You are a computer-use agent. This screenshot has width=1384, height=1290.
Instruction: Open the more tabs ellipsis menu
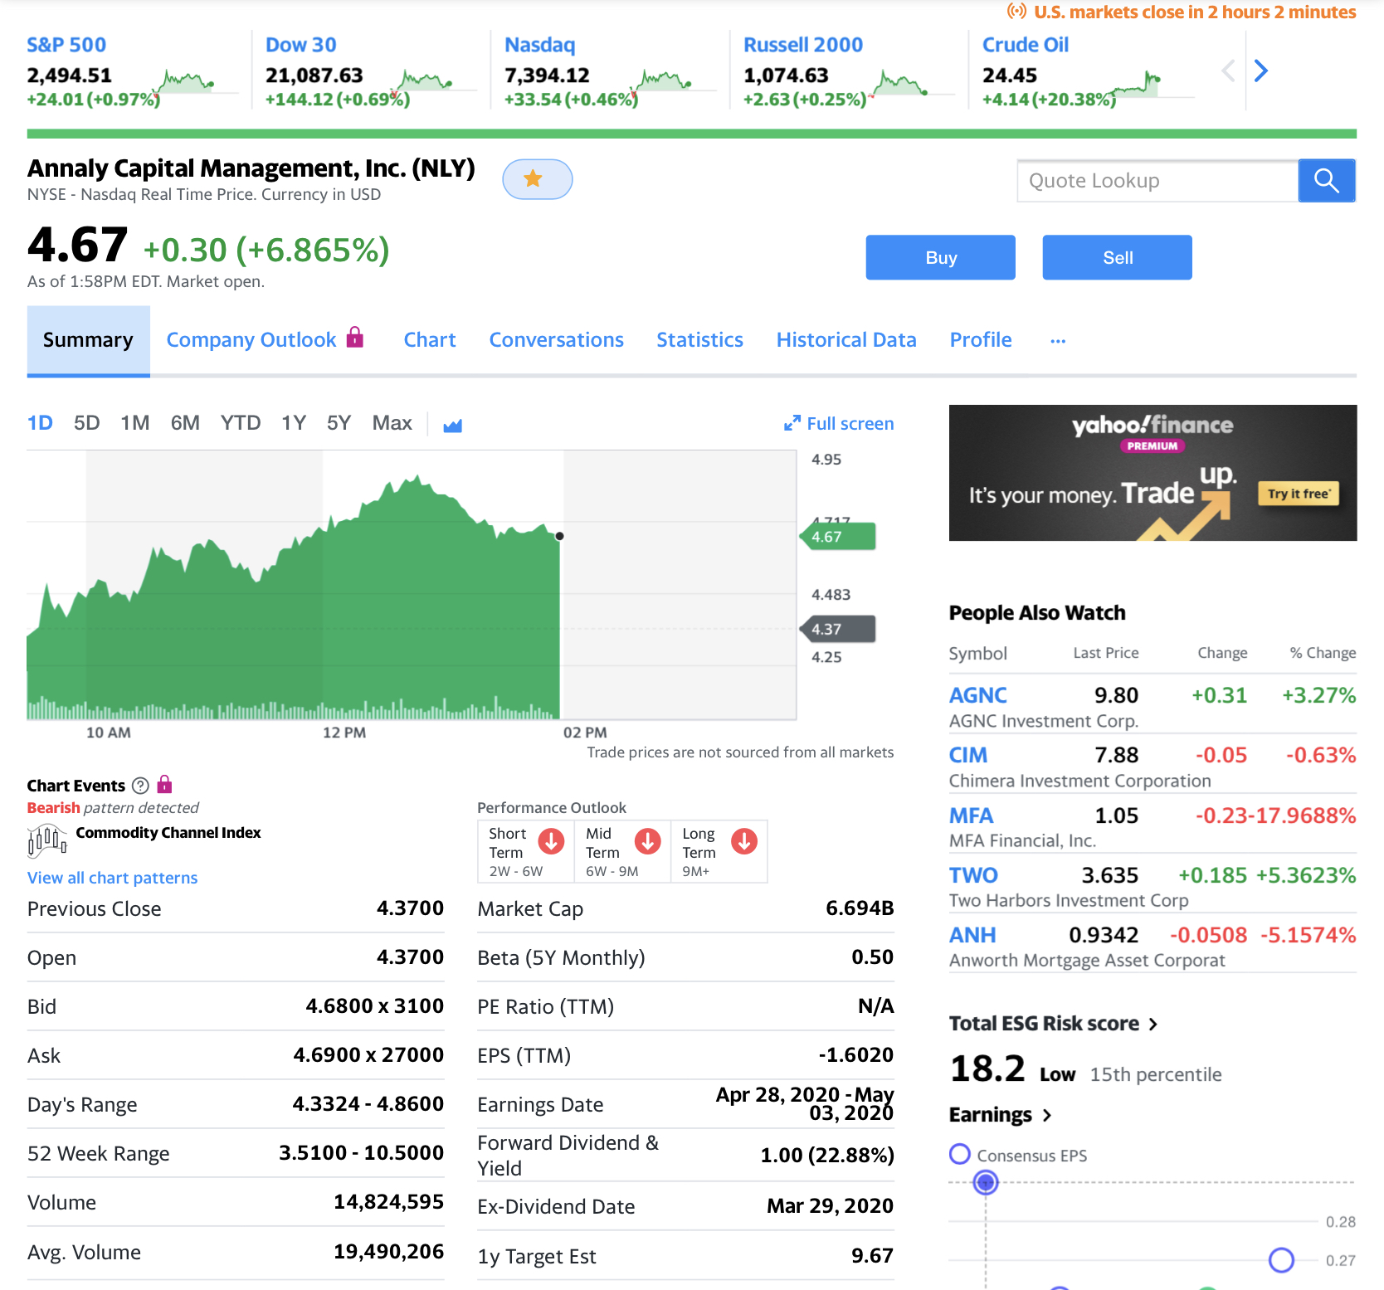click(1058, 341)
